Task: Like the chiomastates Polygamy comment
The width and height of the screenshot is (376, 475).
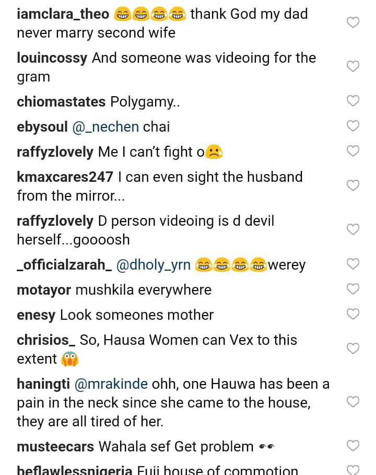Action: [354, 101]
